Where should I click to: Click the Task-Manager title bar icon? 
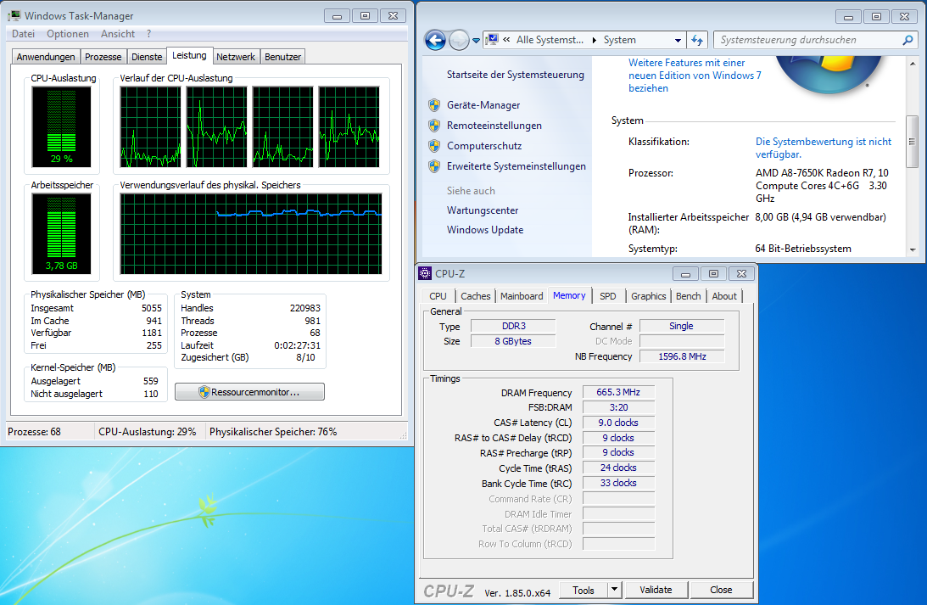[x=14, y=15]
